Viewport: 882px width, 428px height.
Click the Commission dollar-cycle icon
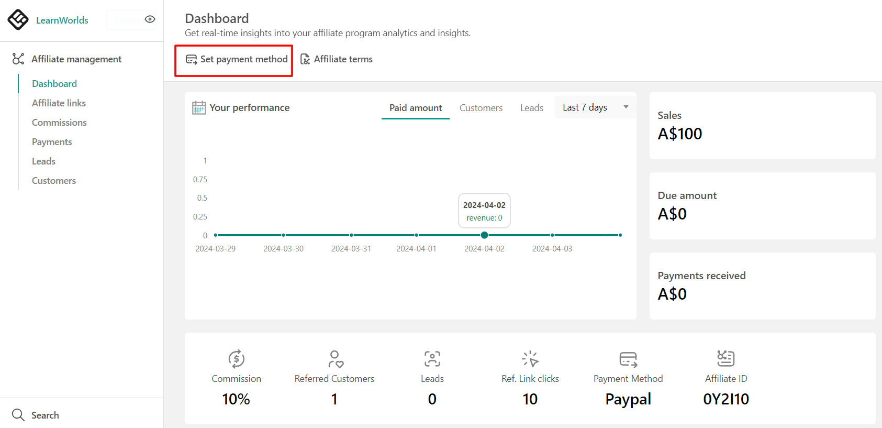coord(237,359)
